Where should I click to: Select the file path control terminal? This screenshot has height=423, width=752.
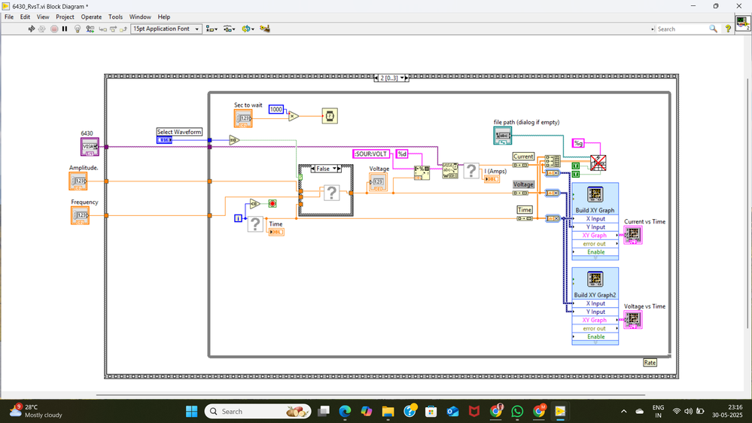point(503,135)
